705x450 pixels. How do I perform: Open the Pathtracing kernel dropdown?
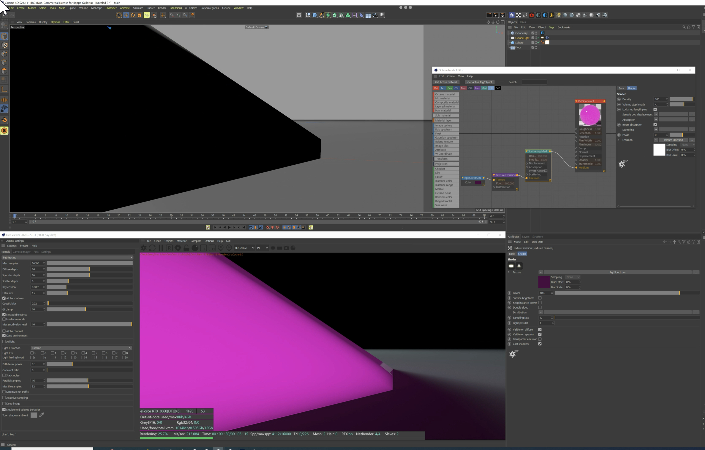[x=67, y=257]
